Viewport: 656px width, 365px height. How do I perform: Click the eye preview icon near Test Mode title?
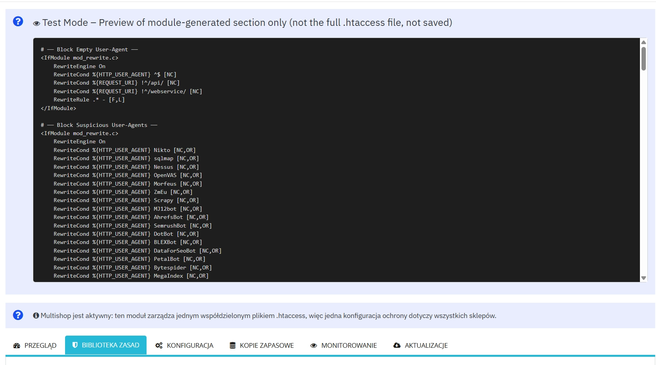pos(36,23)
